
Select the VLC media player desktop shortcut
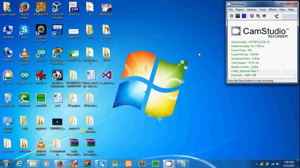pyautogui.click(x=24, y=56)
